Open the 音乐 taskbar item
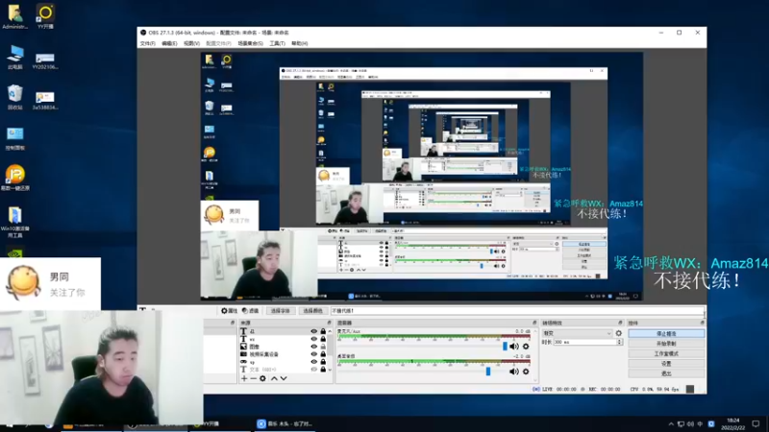The height and width of the screenshot is (432, 769). (x=285, y=423)
